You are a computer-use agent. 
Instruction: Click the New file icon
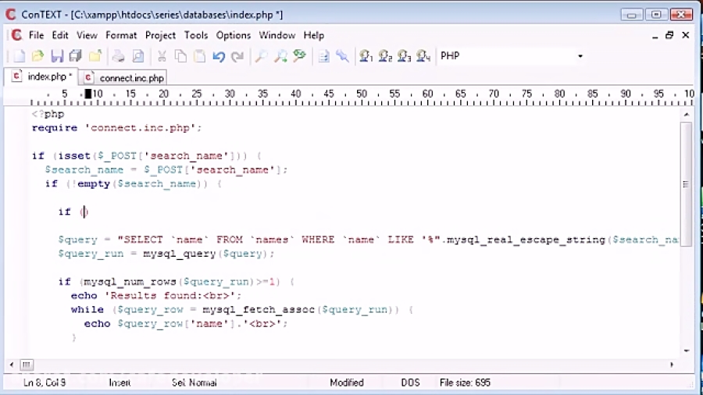(x=20, y=56)
